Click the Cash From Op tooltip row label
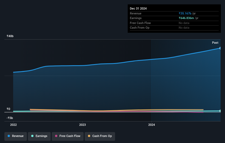Screen dimensions: 225x143 139,28
